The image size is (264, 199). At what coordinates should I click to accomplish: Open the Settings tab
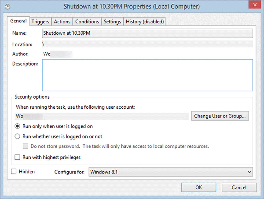tap(112, 22)
